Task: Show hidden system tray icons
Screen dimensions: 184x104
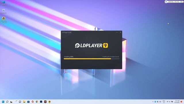Action: [153, 102]
